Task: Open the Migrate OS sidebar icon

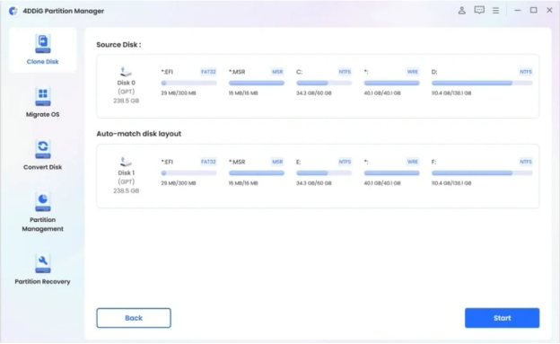Action: pos(42,96)
